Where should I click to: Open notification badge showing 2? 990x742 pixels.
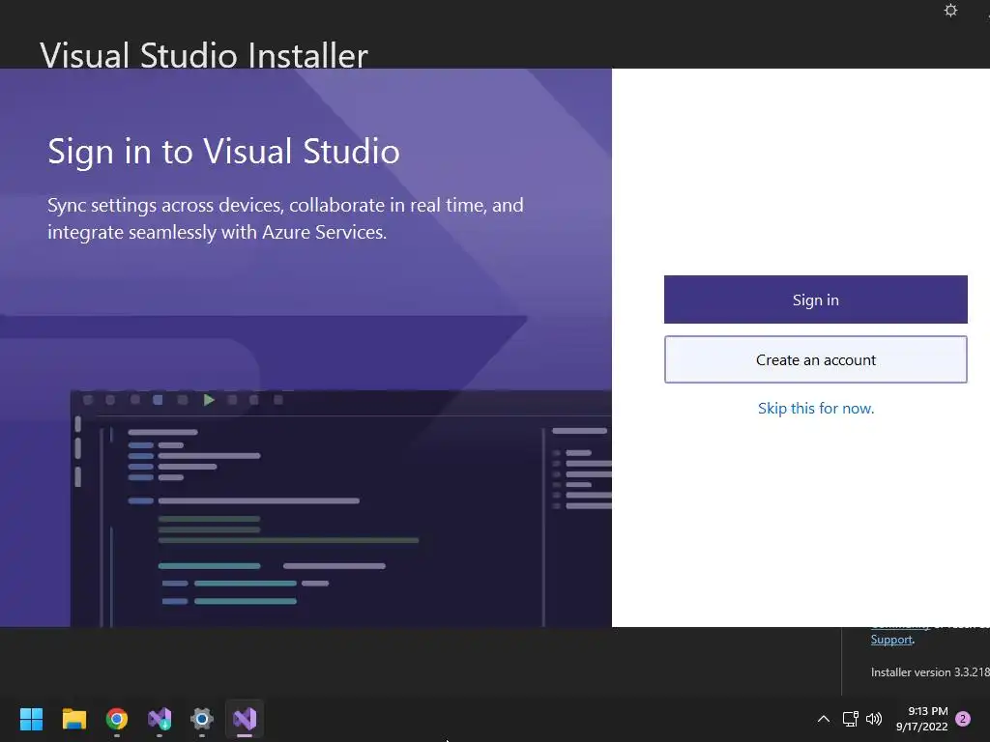coord(963,719)
